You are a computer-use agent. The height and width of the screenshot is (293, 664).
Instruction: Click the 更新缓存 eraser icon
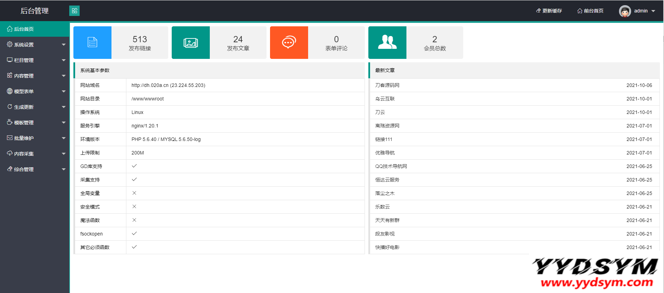click(x=538, y=11)
